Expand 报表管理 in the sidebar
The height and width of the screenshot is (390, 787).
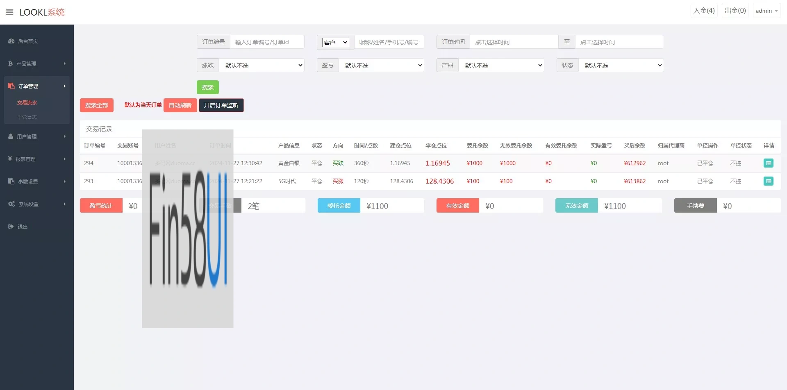(x=36, y=159)
